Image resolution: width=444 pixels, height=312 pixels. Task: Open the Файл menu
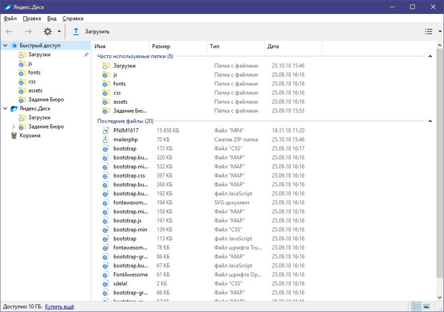pyautogui.click(x=10, y=18)
